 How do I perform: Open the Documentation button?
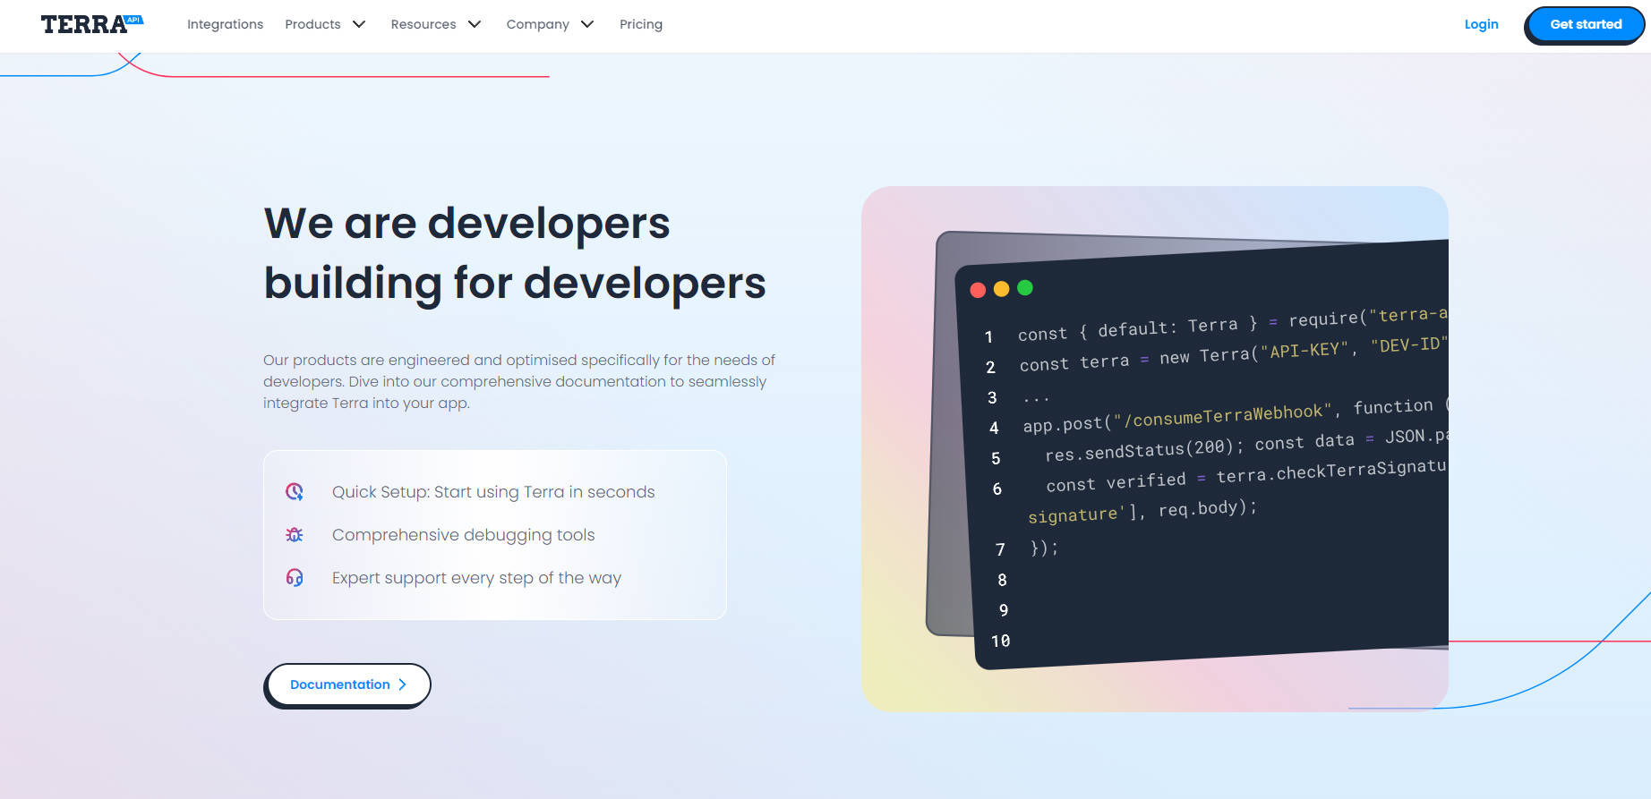tap(347, 684)
